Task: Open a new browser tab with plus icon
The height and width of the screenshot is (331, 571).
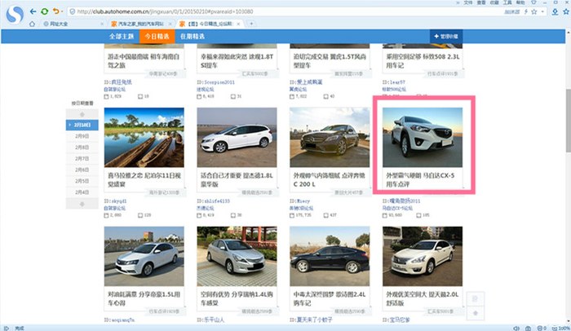Action: point(251,24)
